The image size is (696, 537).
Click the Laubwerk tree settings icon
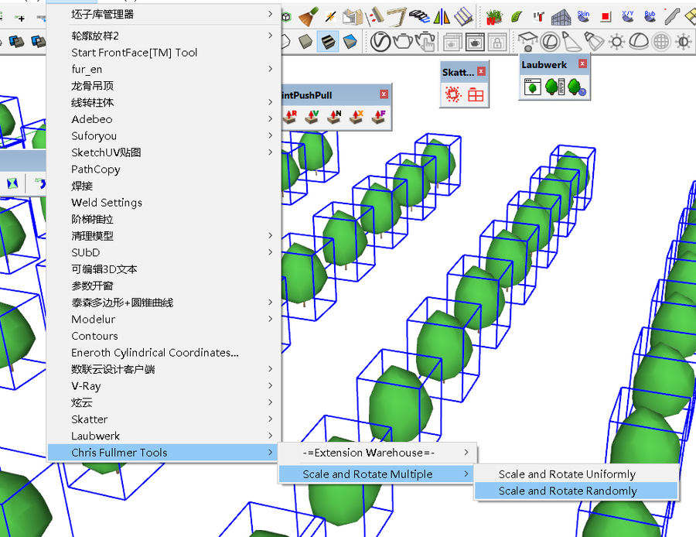(x=554, y=87)
